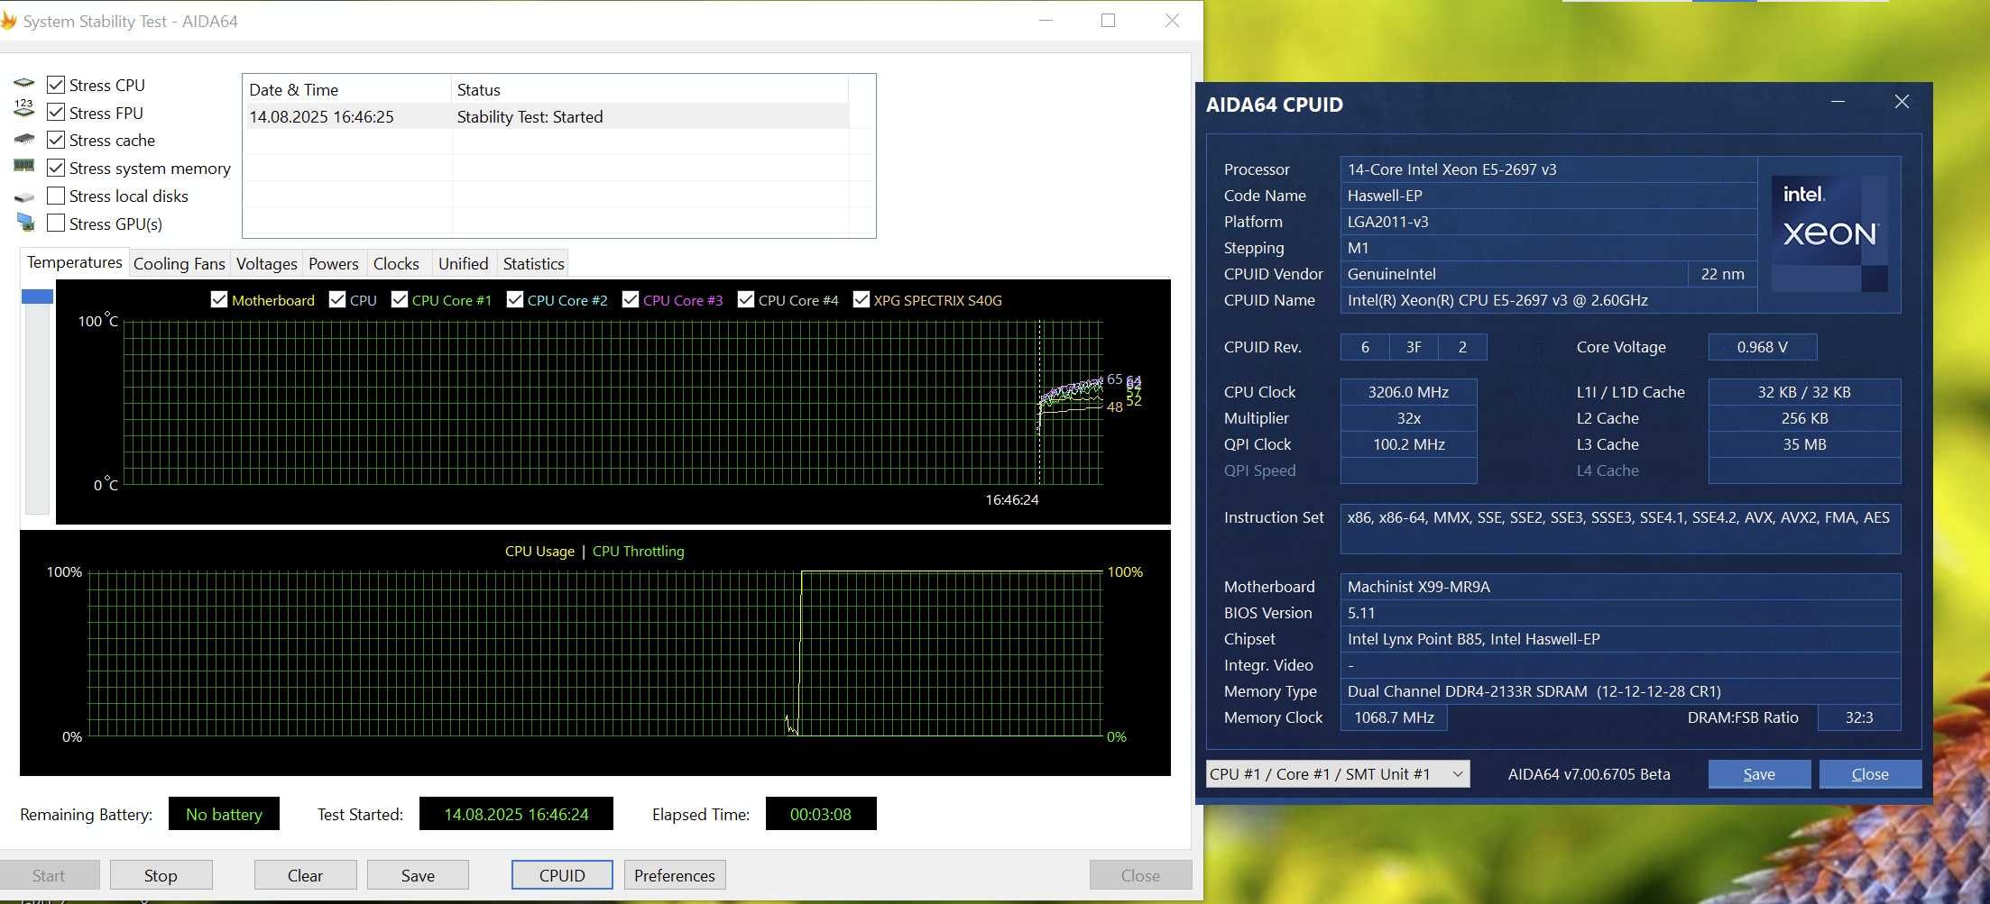Click the blue graph scale slider handle
Viewport: 1990px width, 904px height.
pos(37,297)
